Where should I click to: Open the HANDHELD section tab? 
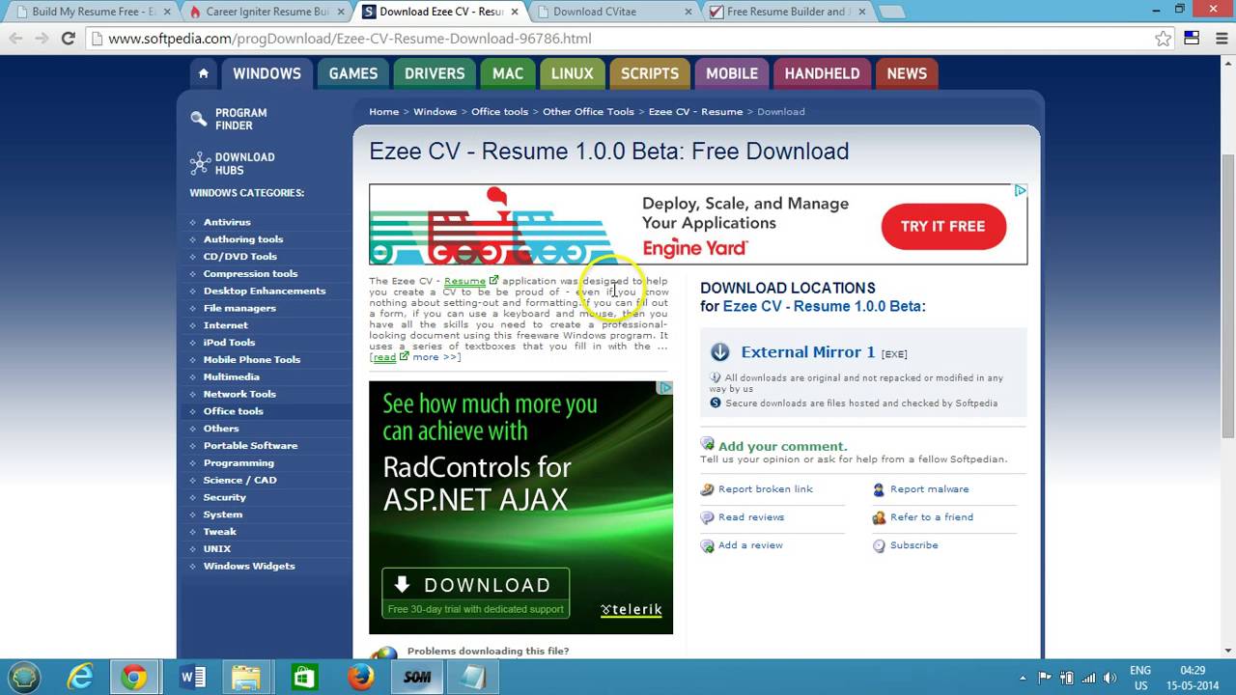(822, 73)
